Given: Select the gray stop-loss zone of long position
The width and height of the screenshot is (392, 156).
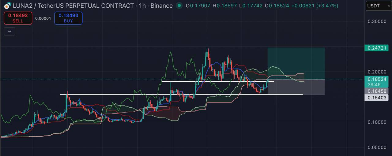Looking at the screenshot, I should click(296, 87).
